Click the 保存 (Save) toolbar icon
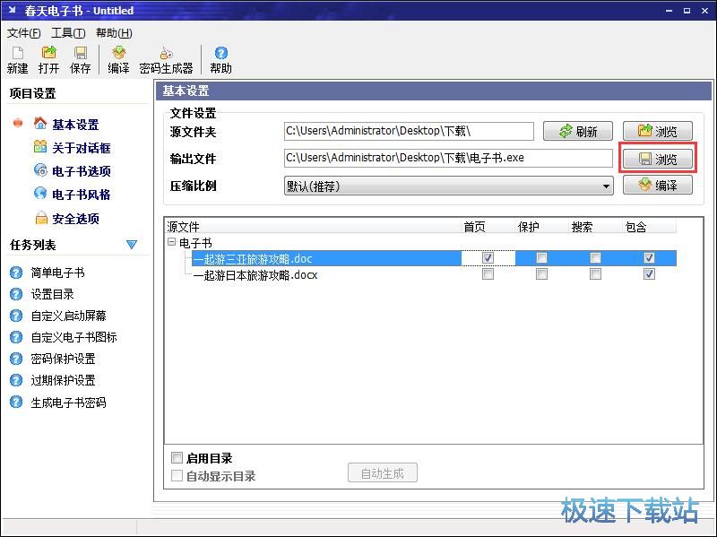717x537 pixels. click(80, 60)
